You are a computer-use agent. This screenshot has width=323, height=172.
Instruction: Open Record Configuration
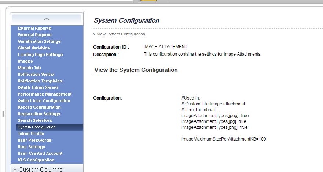pyautogui.click(x=39, y=107)
